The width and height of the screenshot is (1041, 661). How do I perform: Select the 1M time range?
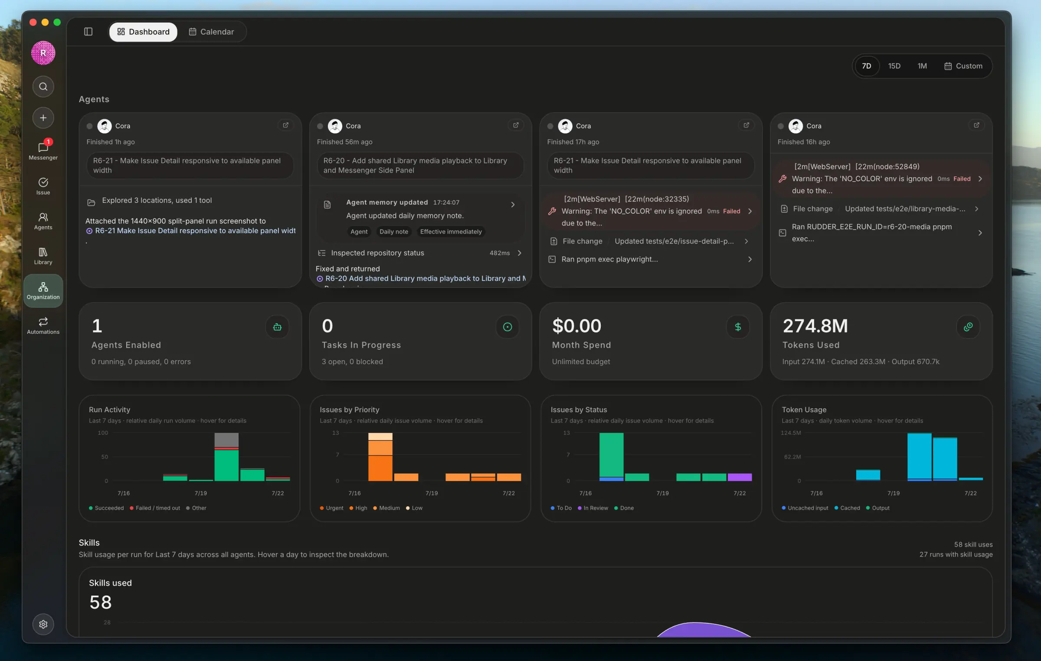tap(922, 66)
